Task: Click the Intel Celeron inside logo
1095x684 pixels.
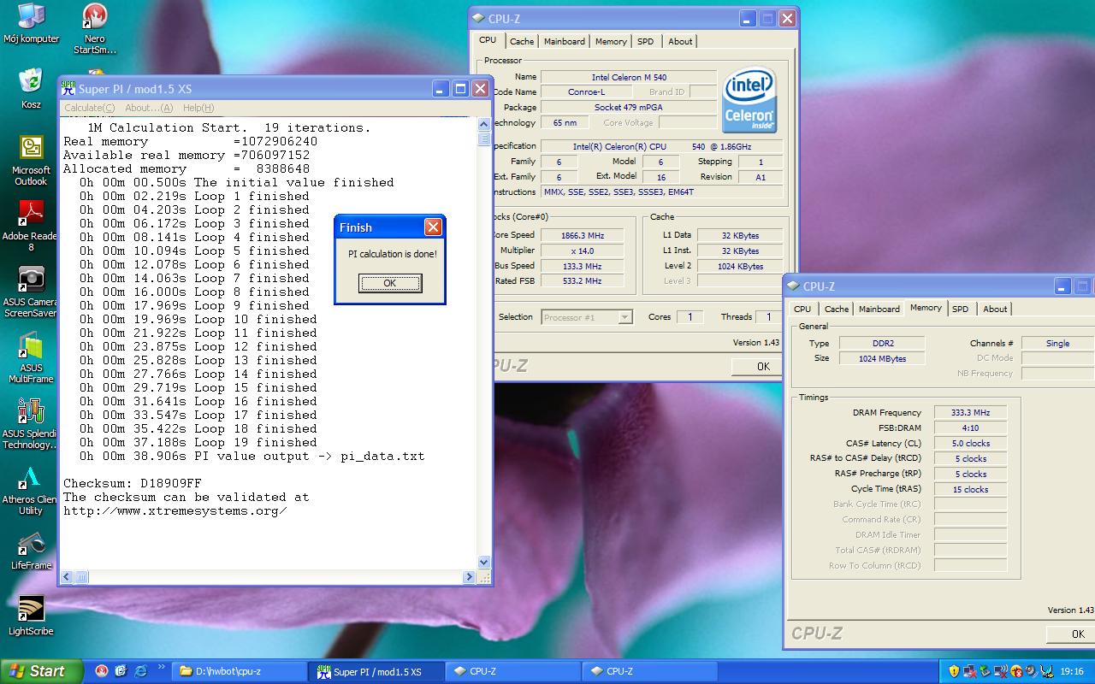Action: click(x=749, y=101)
